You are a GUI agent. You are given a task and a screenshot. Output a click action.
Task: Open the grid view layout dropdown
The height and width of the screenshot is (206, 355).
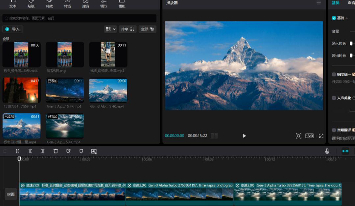[x=110, y=29]
